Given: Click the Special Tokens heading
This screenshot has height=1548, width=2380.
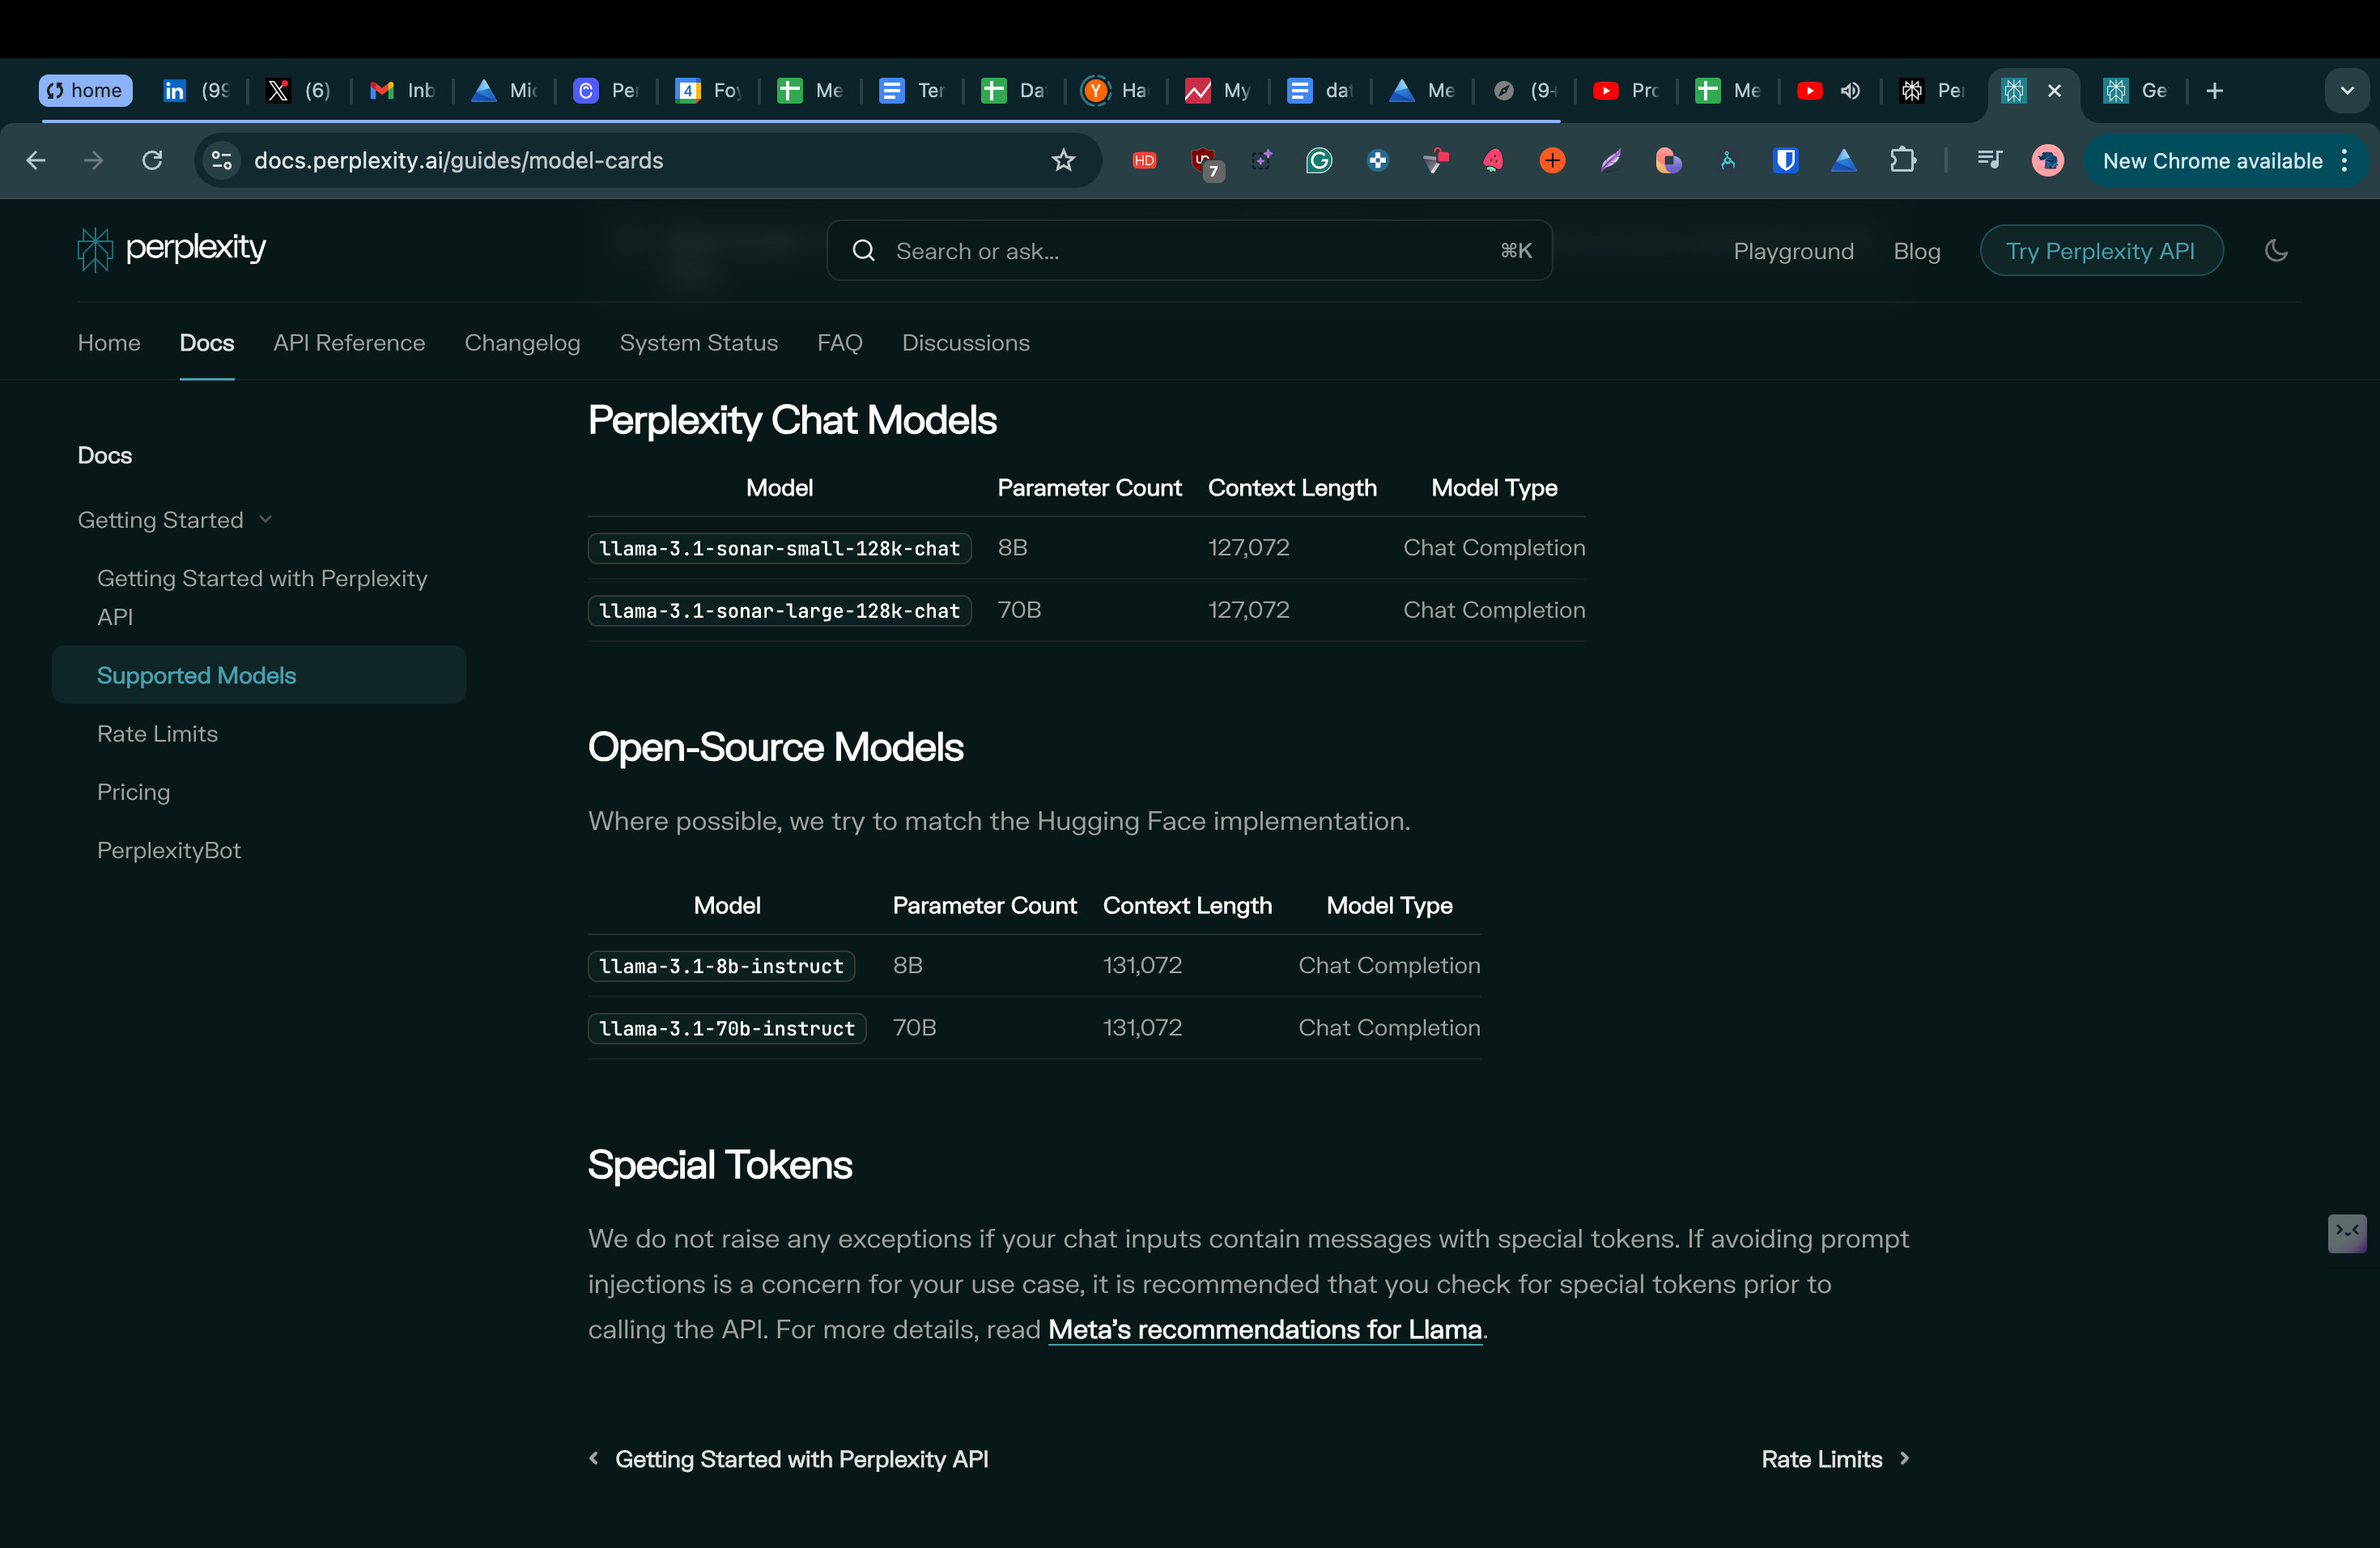Looking at the screenshot, I should pos(720,1165).
